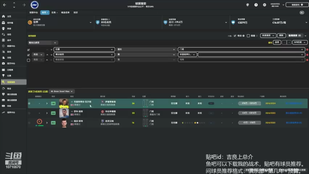Expand the 世界 scouting range panel
Screen dimensions: 309x174
[x=90, y=22]
